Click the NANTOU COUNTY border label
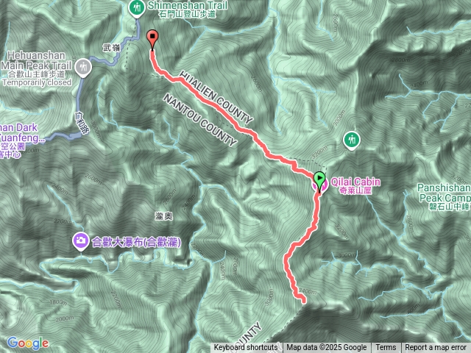471x353 pixels. point(200,119)
